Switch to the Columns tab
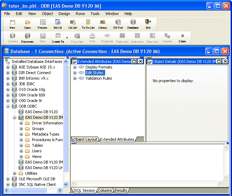Image resolution: width=232 pixels, height=196 pixels. 105,190
